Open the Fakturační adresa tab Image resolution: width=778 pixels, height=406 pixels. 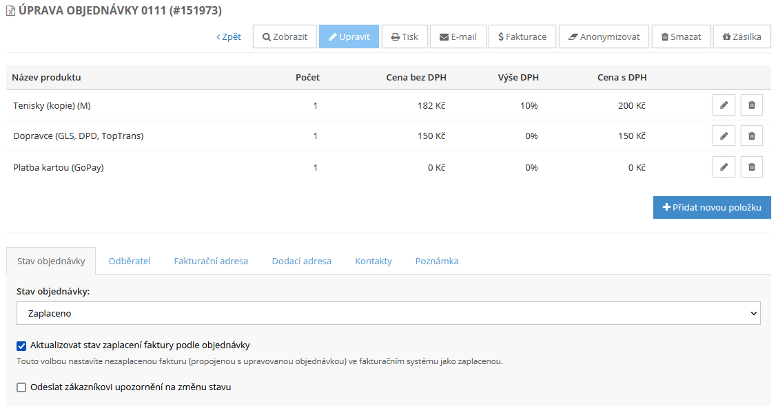click(x=211, y=261)
